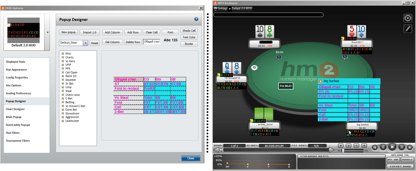Open the help icon in Popup Designer
Viewport: 416px width, 171px height.
pyautogui.click(x=196, y=19)
